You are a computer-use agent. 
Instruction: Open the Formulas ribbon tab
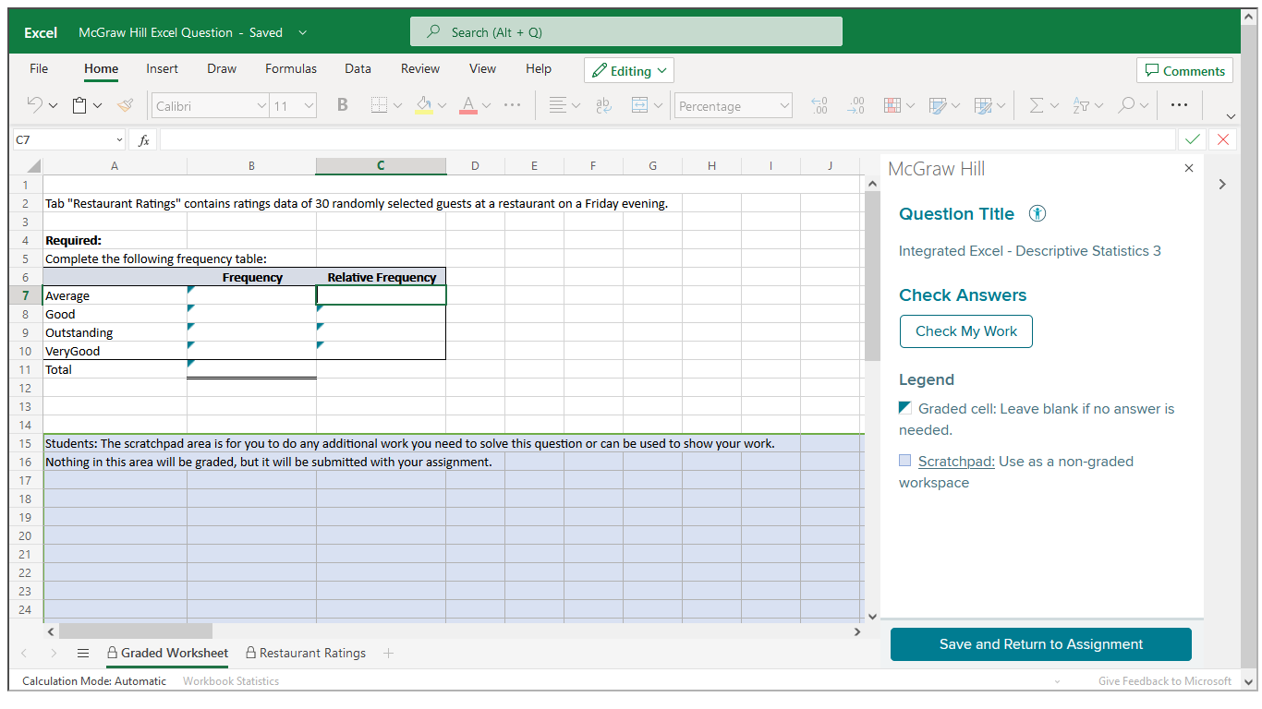(x=290, y=68)
